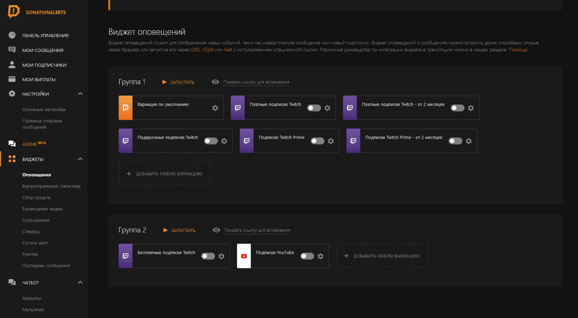Open Стикеры menu item

pos(31,232)
